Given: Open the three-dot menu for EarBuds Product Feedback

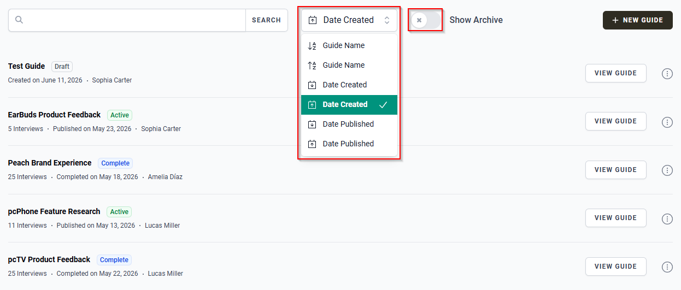Looking at the screenshot, I should coord(667,122).
